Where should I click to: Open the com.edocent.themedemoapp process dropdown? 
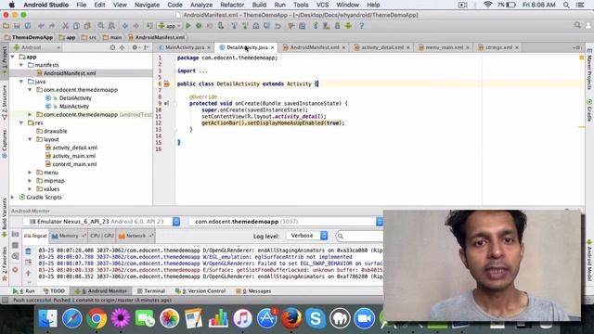pyautogui.click(x=286, y=222)
